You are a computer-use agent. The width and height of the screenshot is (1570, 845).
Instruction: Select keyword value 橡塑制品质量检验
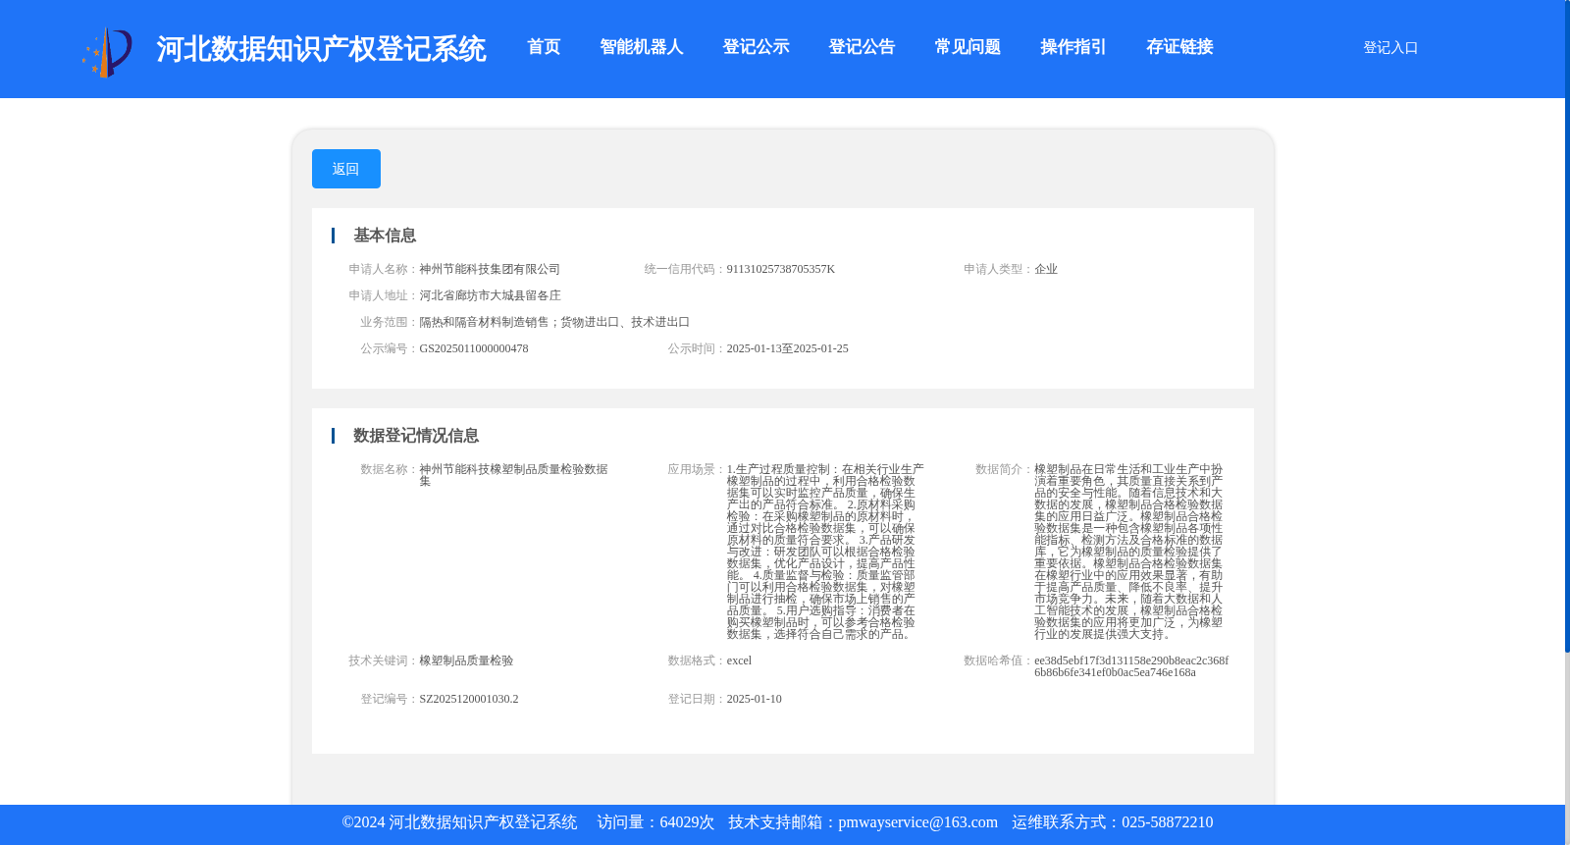(466, 660)
